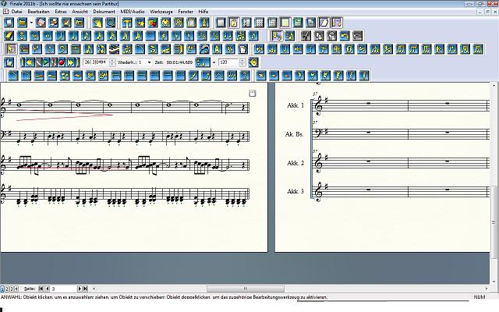This screenshot has width=499, height=312.
Task: Expand the tempo value dropdown
Action: (x=242, y=62)
